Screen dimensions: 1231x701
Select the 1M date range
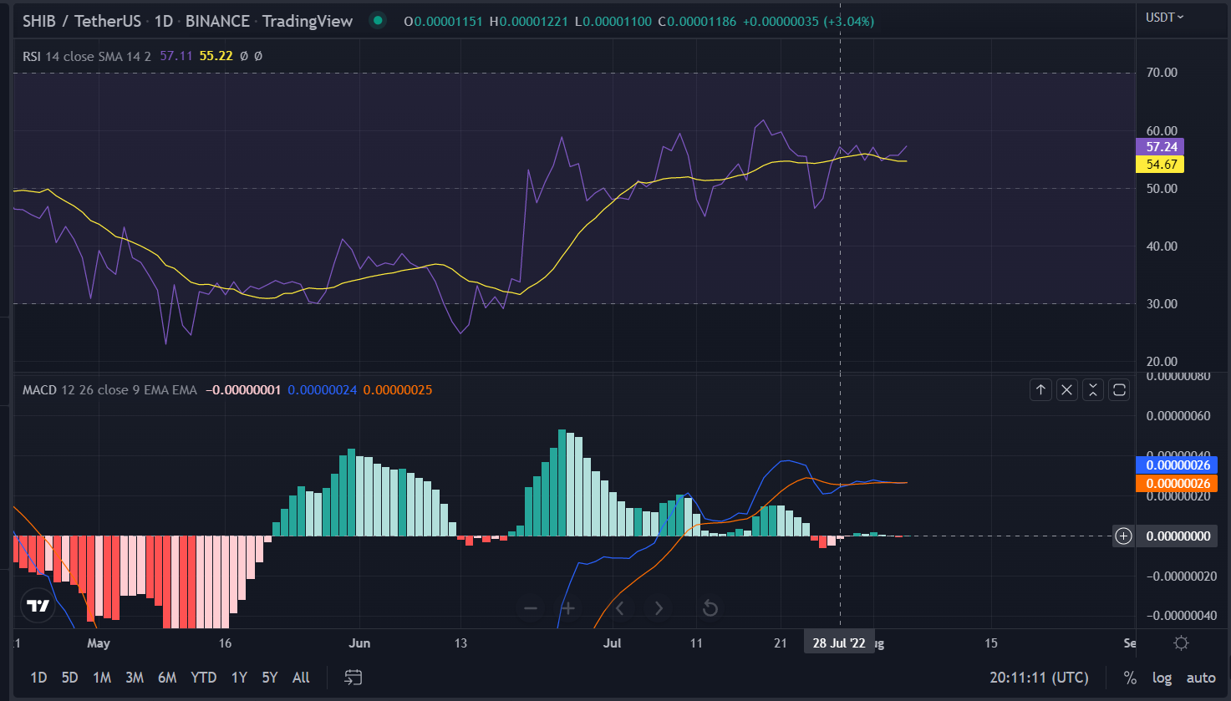[x=102, y=678]
